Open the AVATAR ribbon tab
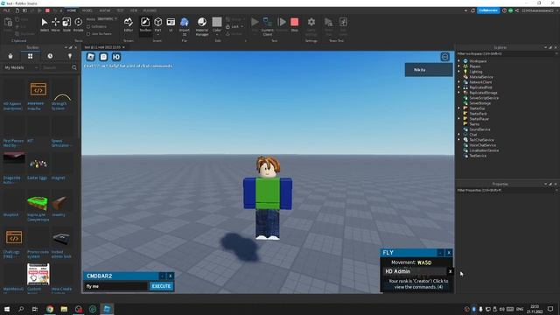The height and width of the screenshot is (315, 560). tap(105, 10)
